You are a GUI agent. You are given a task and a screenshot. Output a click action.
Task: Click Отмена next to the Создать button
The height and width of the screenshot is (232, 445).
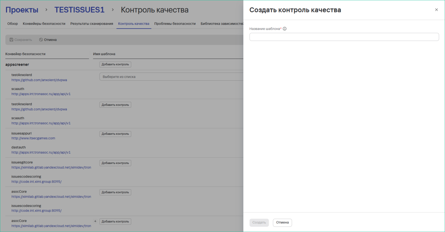pos(282,222)
